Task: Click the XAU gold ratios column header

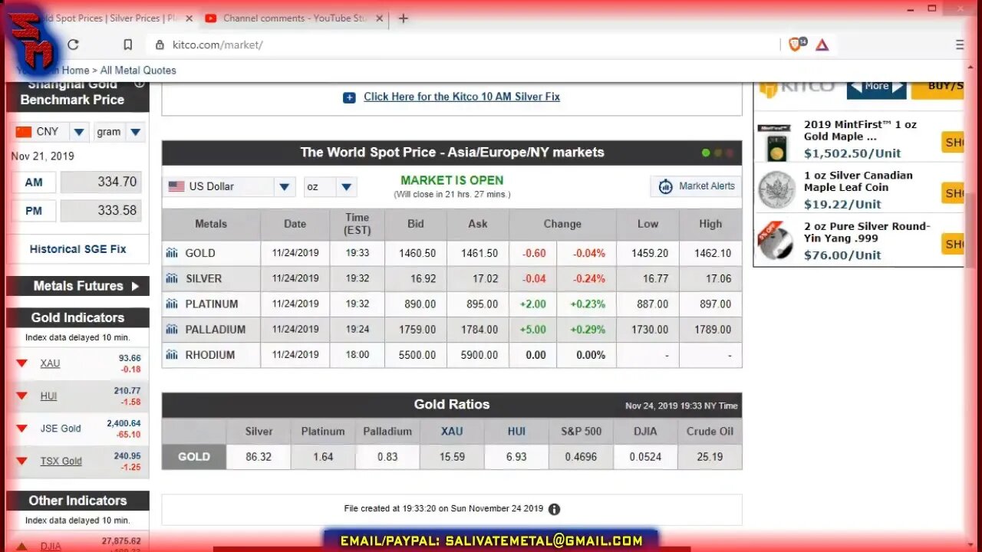Action: [x=452, y=431]
